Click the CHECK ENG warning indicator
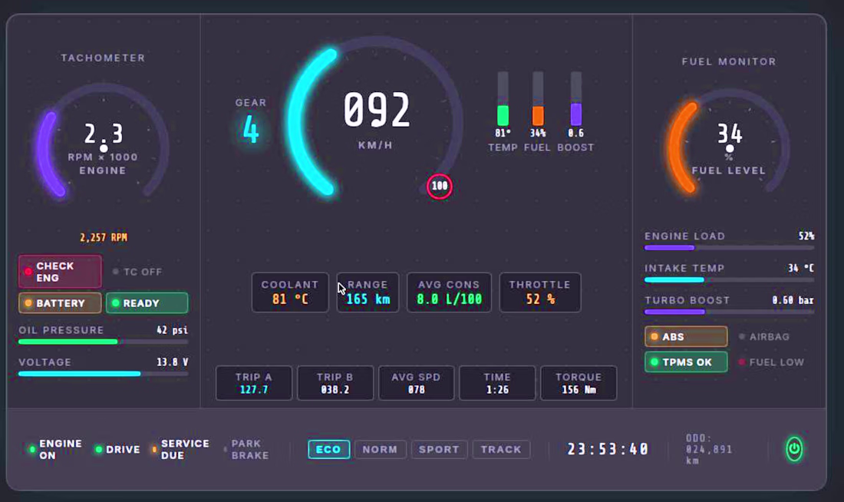 click(x=60, y=272)
